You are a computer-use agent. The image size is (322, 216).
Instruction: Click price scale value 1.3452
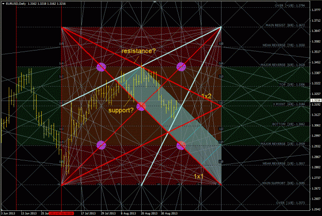point(316,62)
